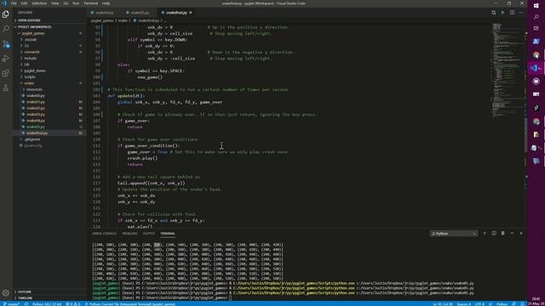This screenshot has width=545, height=306.
Task: Open Windows Search in the taskbar
Action: 536,17
